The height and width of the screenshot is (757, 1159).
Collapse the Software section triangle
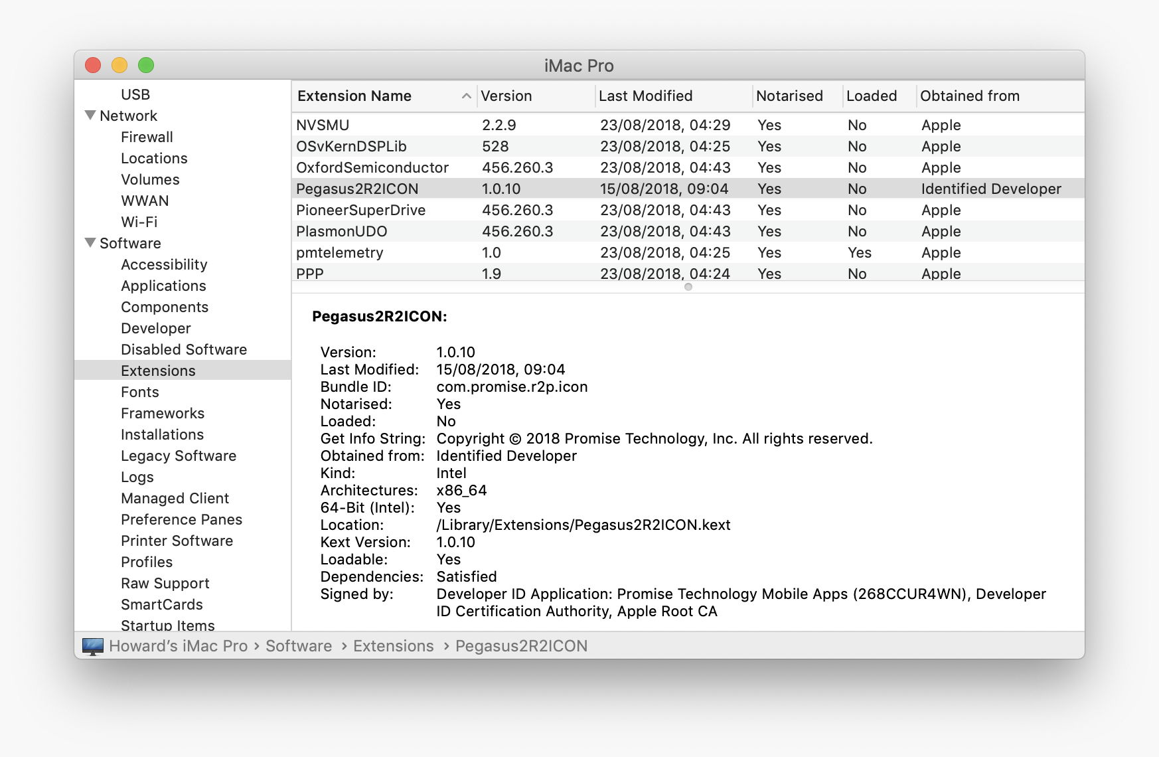click(x=90, y=243)
